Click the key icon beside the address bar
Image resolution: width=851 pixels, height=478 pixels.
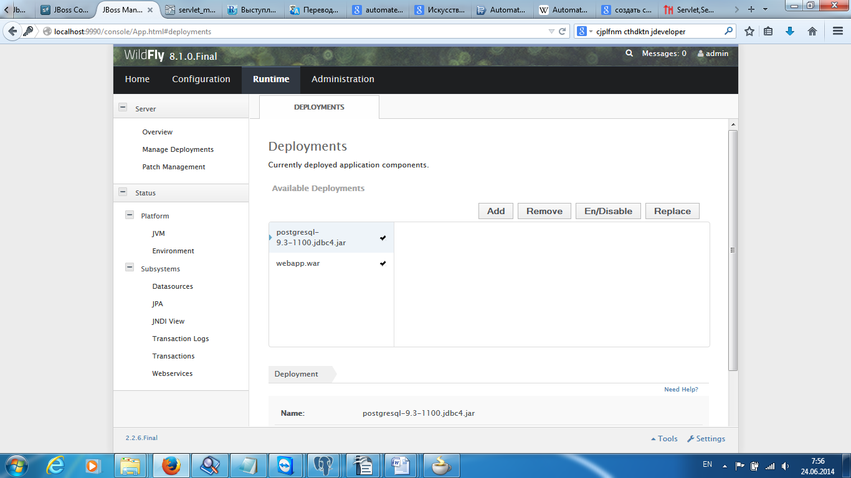coord(28,31)
